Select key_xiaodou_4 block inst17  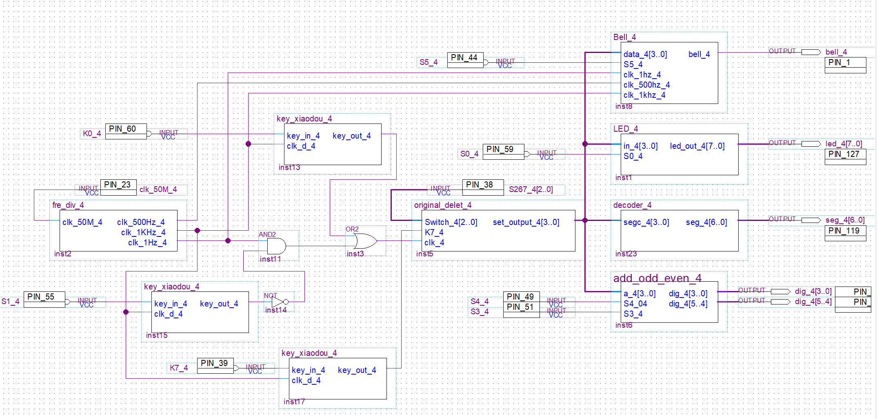click(x=338, y=379)
